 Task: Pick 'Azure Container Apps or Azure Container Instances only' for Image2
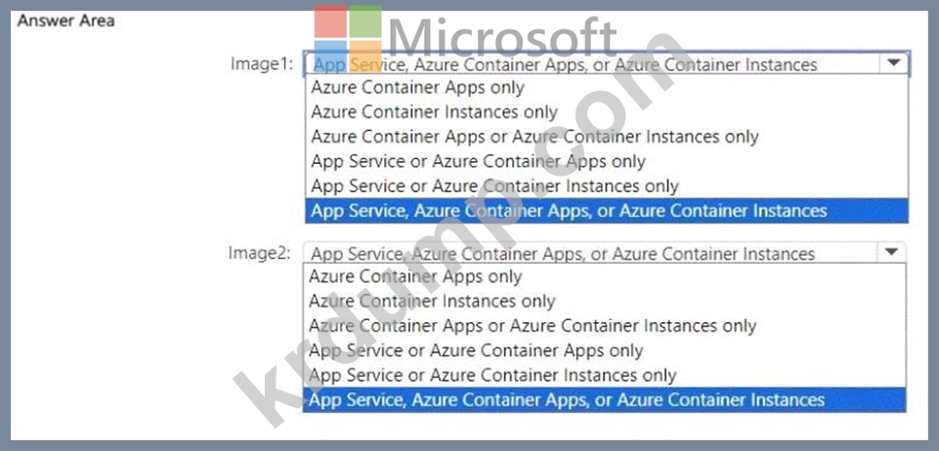[533, 326]
